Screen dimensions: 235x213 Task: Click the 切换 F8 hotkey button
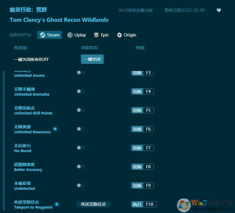click(143, 167)
